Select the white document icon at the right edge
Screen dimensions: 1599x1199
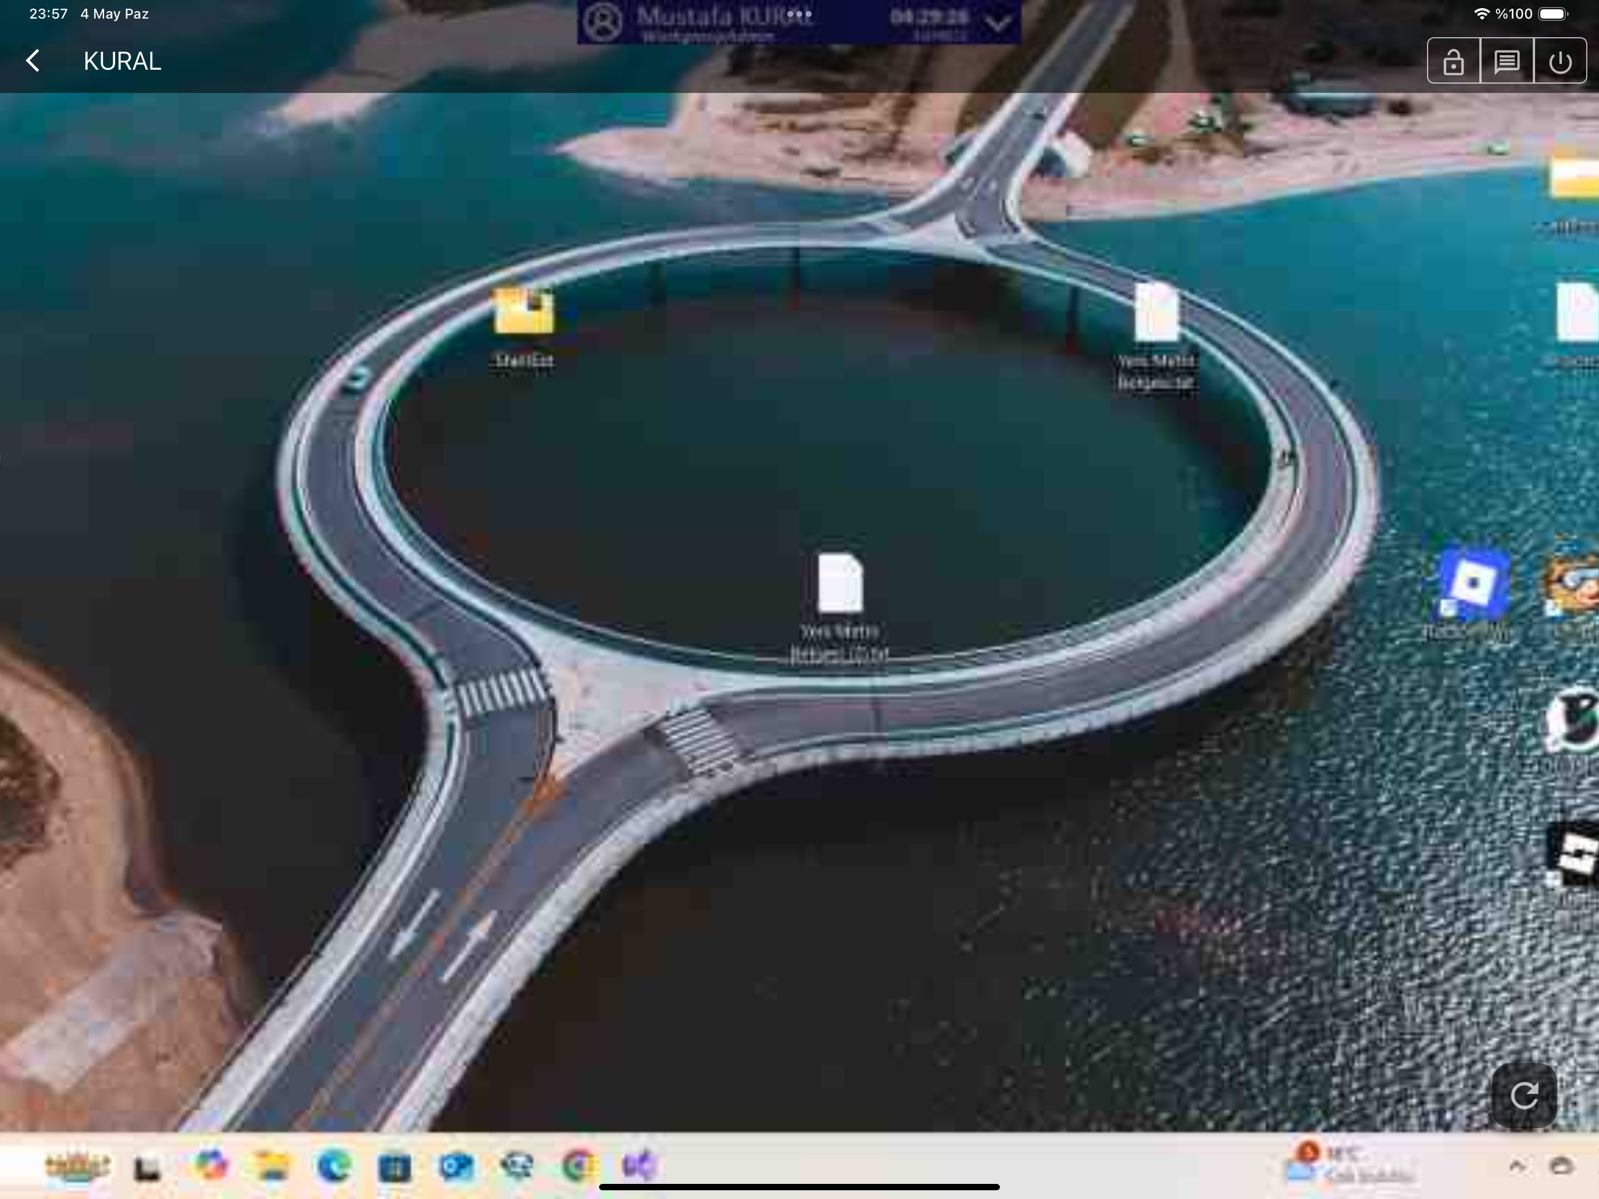(1578, 312)
